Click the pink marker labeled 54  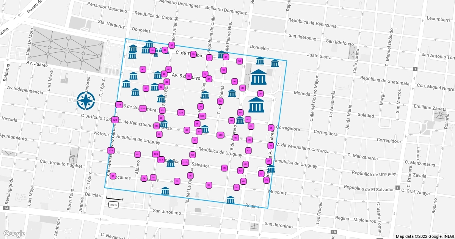(239, 61)
